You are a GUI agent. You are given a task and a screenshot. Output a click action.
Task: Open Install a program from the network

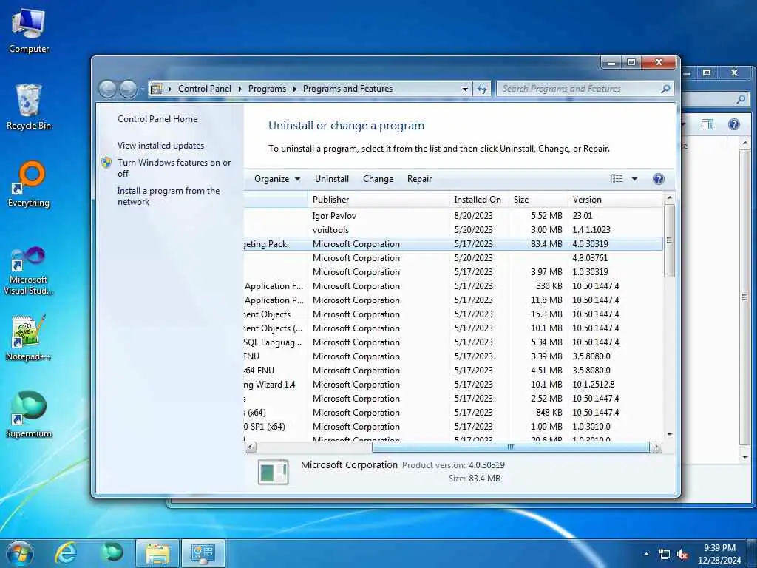coord(169,196)
